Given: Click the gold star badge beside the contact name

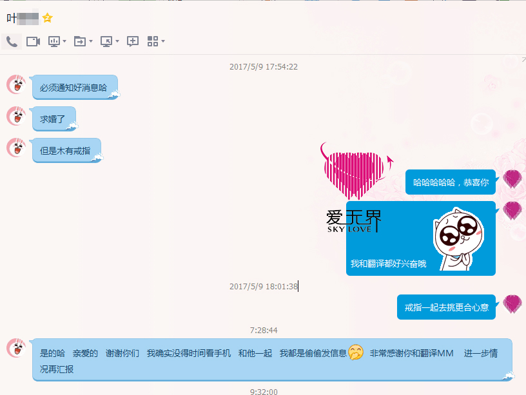Looking at the screenshot, I should pyautogui.click(x=47, y=18).
